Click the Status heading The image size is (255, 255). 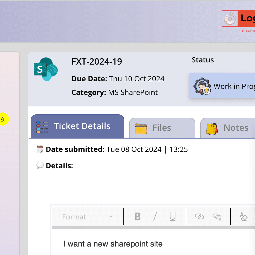[203, 60]
